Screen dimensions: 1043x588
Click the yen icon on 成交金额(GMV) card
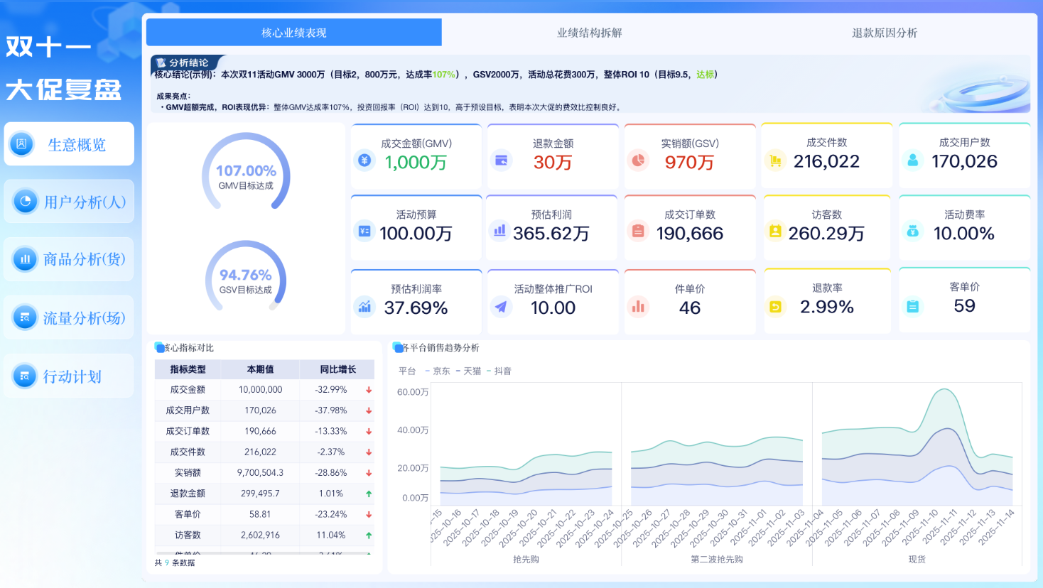(x=364, y=161)
